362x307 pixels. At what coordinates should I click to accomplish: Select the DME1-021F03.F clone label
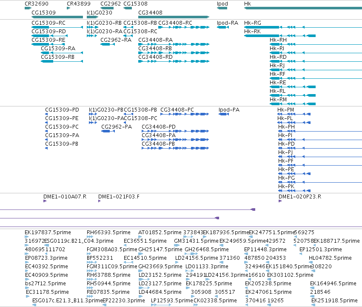pyautogui.click(x=119, y=197)
